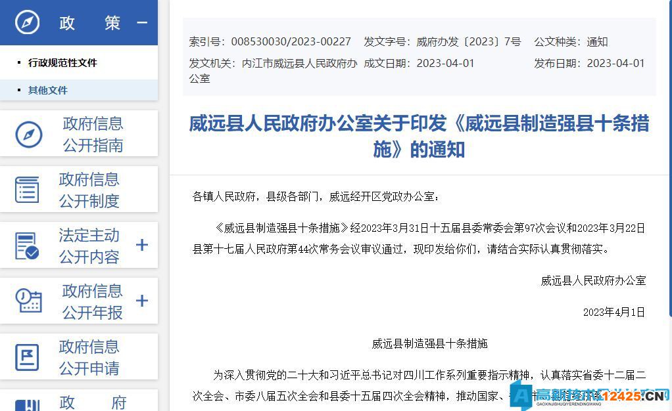
Task: Click the signature line 威远县人民政府办公室
Action: (593, 281)
